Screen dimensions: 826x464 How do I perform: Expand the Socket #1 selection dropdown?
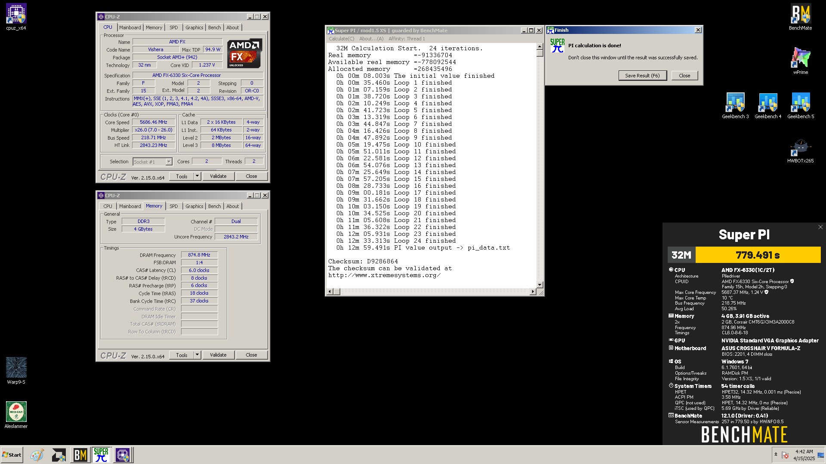(x=169, y=162)
